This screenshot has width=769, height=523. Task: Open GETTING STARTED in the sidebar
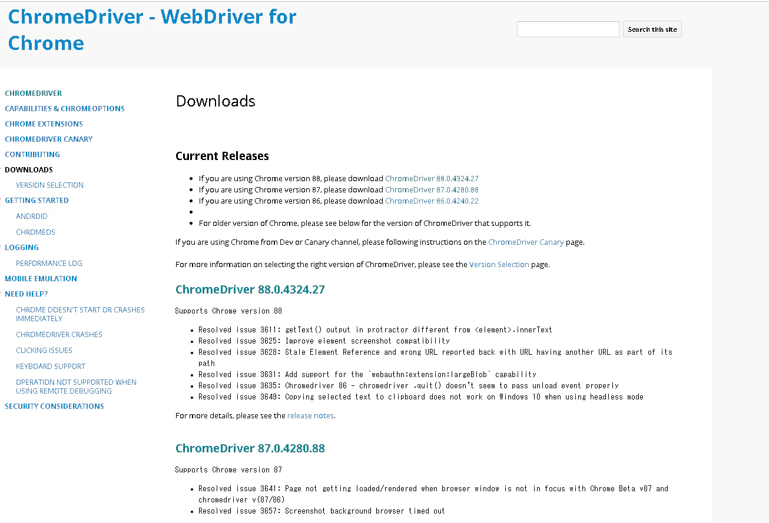coord(37,200)
